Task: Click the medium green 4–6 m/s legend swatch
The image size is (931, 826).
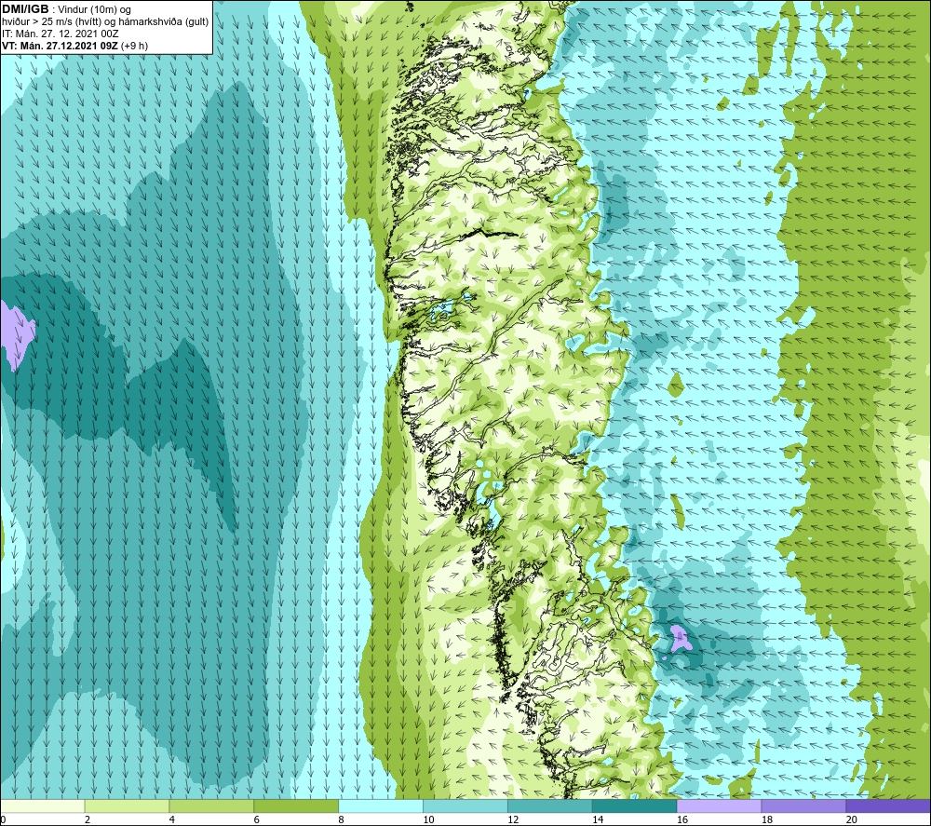Action: pos(211,806)
